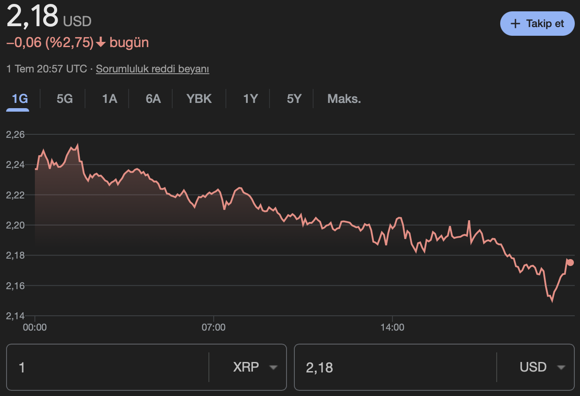Click the plus icon in Takip et
The height and width of the screenshot is (396, 580).
point(515,24)
